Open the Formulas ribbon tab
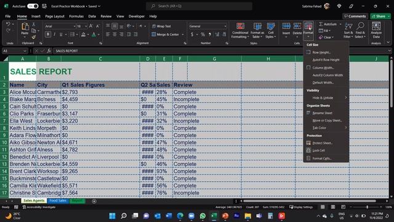 (x=76, y=16)
